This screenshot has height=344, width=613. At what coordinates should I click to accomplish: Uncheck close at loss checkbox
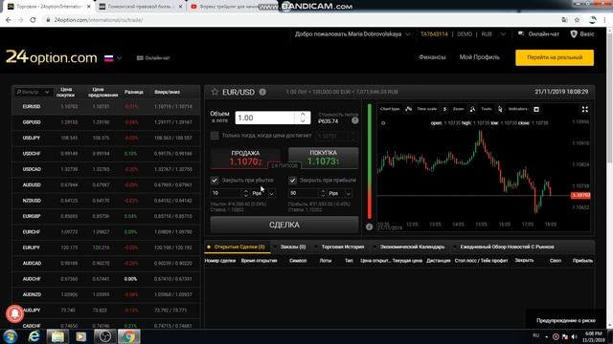click(215, 181)
